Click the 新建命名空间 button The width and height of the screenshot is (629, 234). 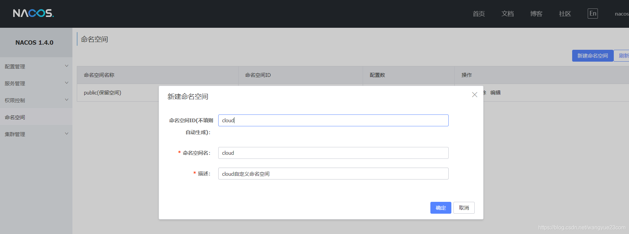click(593, 56)
